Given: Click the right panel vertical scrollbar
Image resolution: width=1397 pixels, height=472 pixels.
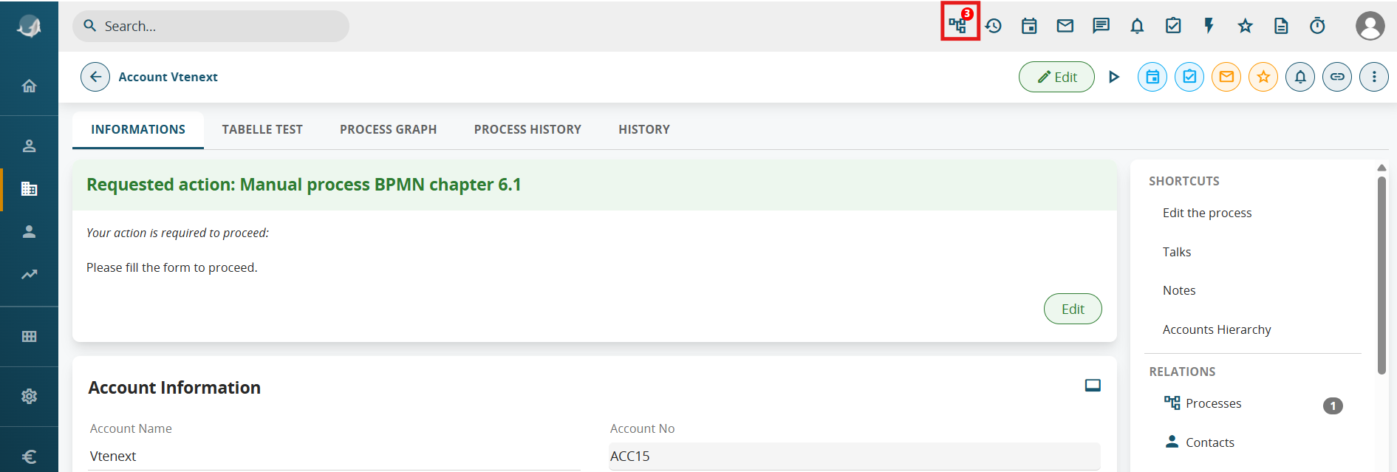Looking at the screenshot, I should (x=1381, y=275).
